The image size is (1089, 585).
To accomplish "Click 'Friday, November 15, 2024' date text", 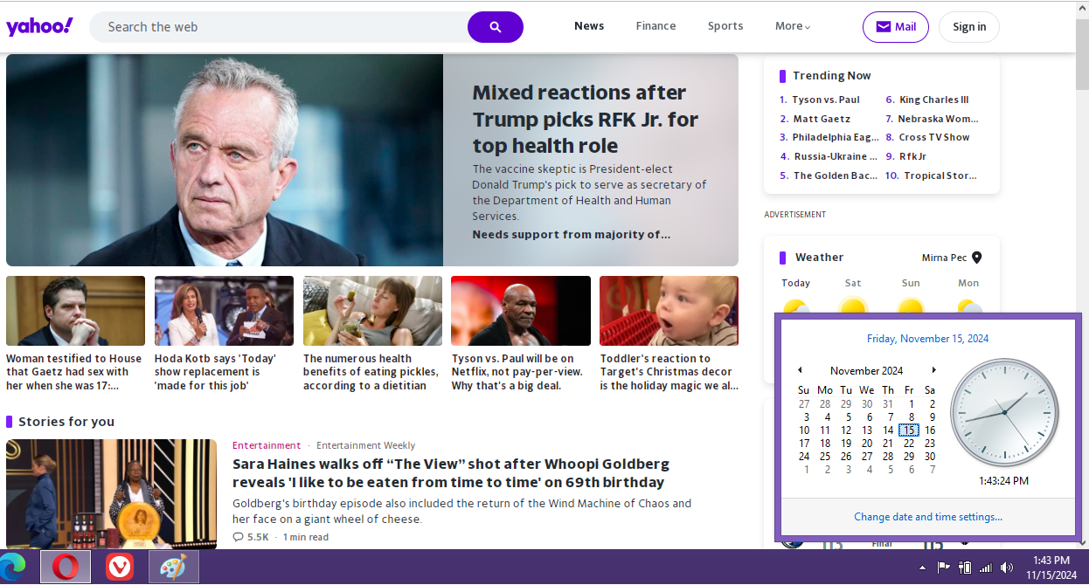I will 928,339.
